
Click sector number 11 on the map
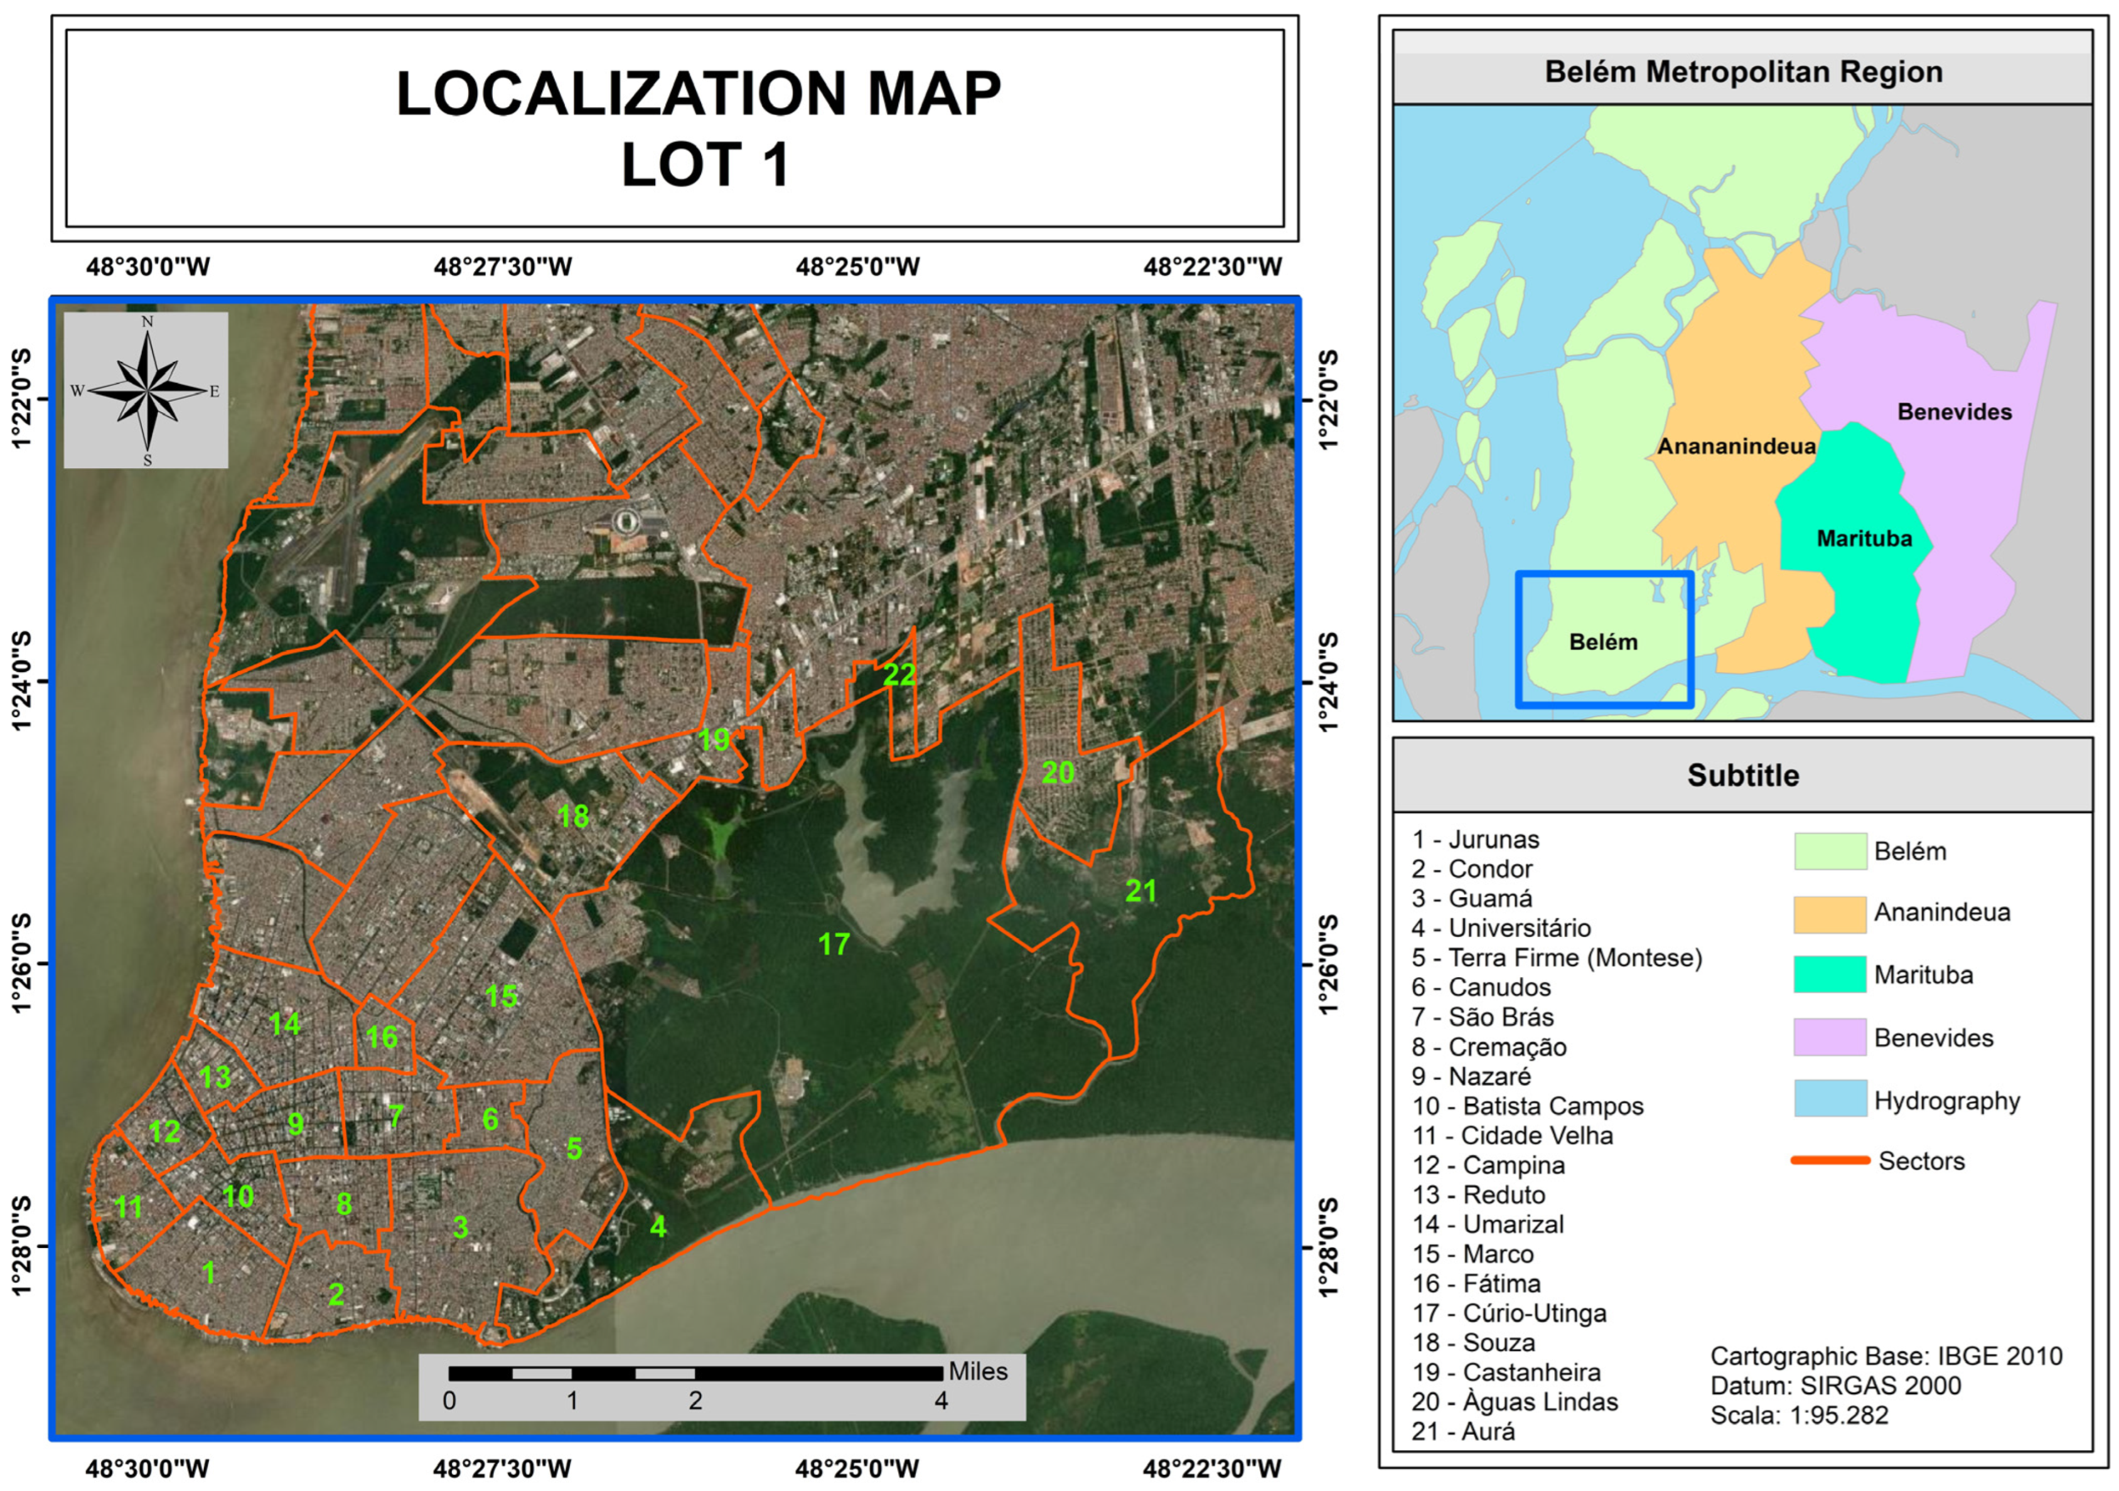click(x=128, y=1207)
